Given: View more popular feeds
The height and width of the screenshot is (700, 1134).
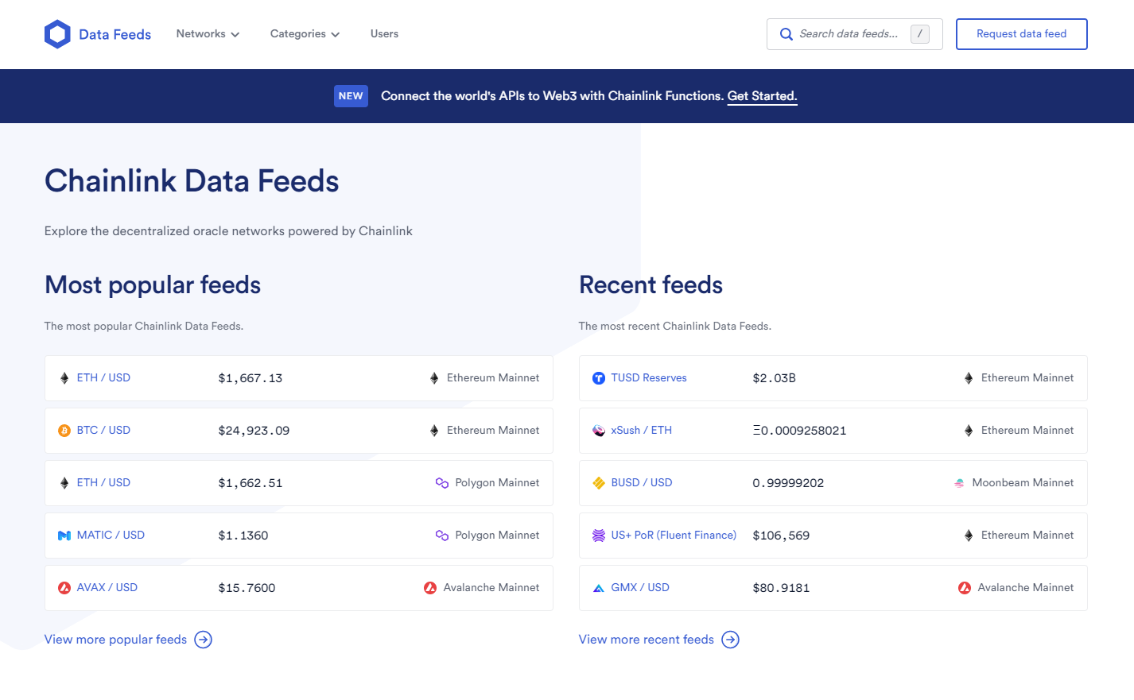Looking at the screenshot, I should [115, 639].
